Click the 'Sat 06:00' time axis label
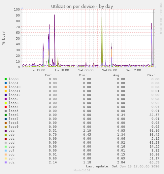This screenshot has height=174, width=164. pyautogui.click(x=110, y=70)
